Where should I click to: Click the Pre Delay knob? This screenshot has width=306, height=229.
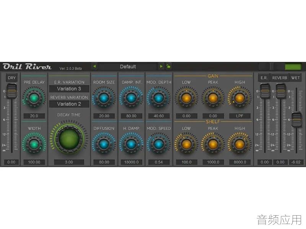click(x=34, y=98)
